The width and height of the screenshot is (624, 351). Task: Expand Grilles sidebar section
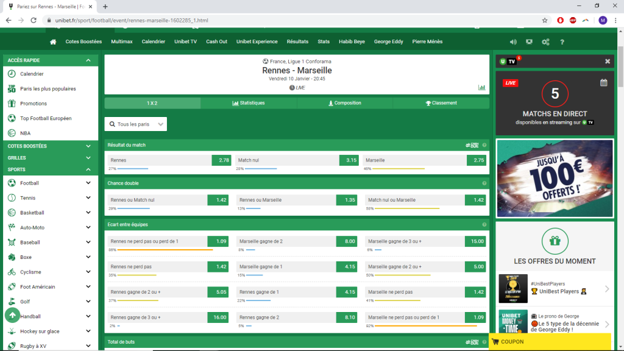tap(88, 158)
